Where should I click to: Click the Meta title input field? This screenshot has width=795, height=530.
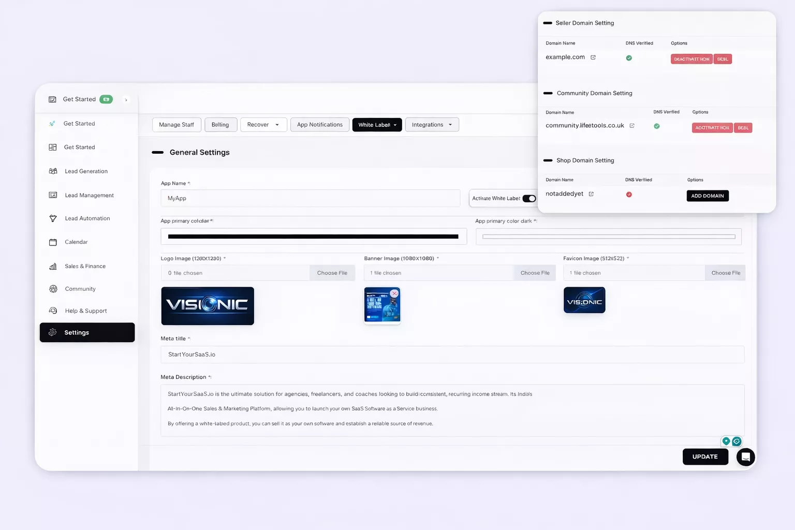tap(452, 355)
